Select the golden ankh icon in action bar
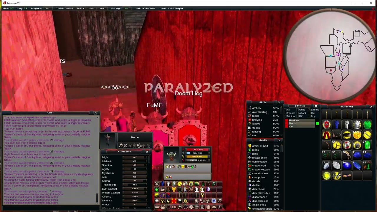 point(202,195)
